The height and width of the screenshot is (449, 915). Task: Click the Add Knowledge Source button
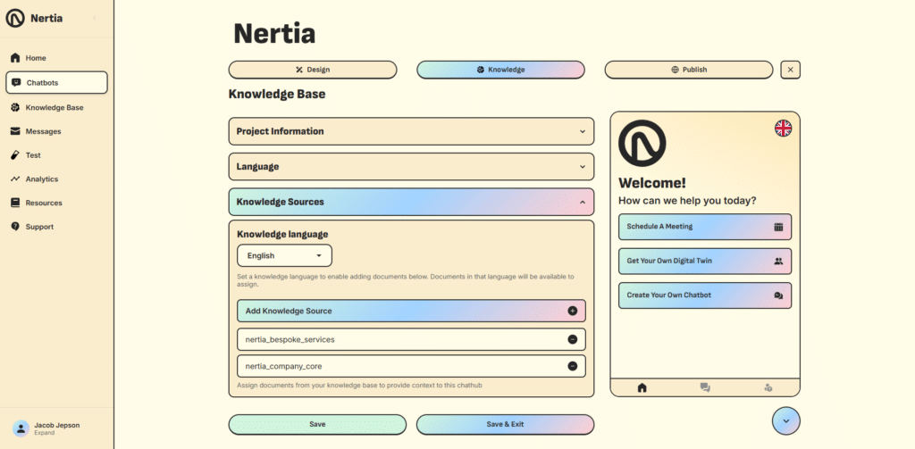411,311
